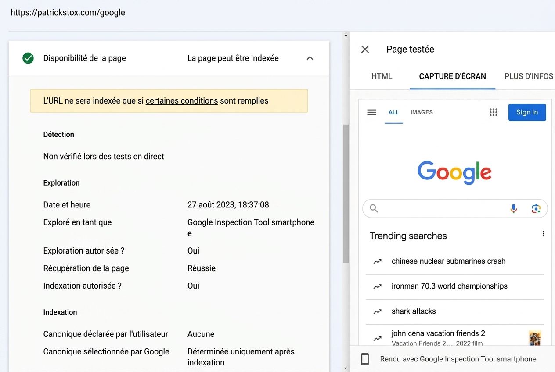Open john cena vacation friends 2 trend

[438, 333]
